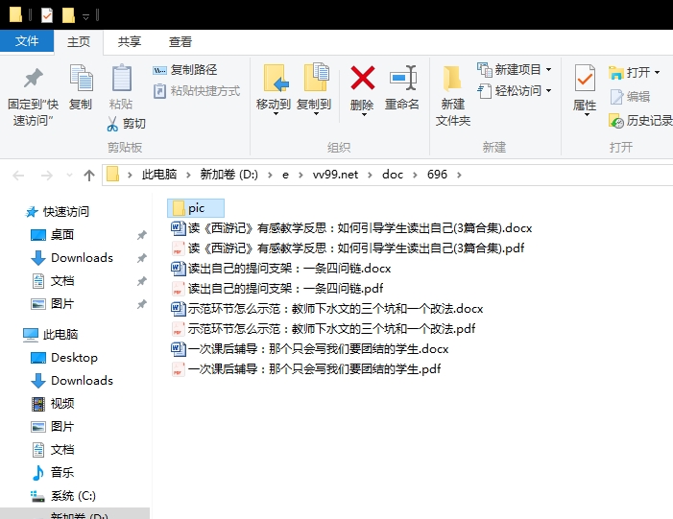Open 文档 under Quick access
The height and width of the screenshot is (519, 673).
(53, 281)
